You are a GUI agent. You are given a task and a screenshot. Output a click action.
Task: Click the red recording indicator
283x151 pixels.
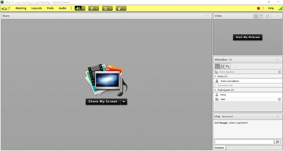click(x=258, y=8)
